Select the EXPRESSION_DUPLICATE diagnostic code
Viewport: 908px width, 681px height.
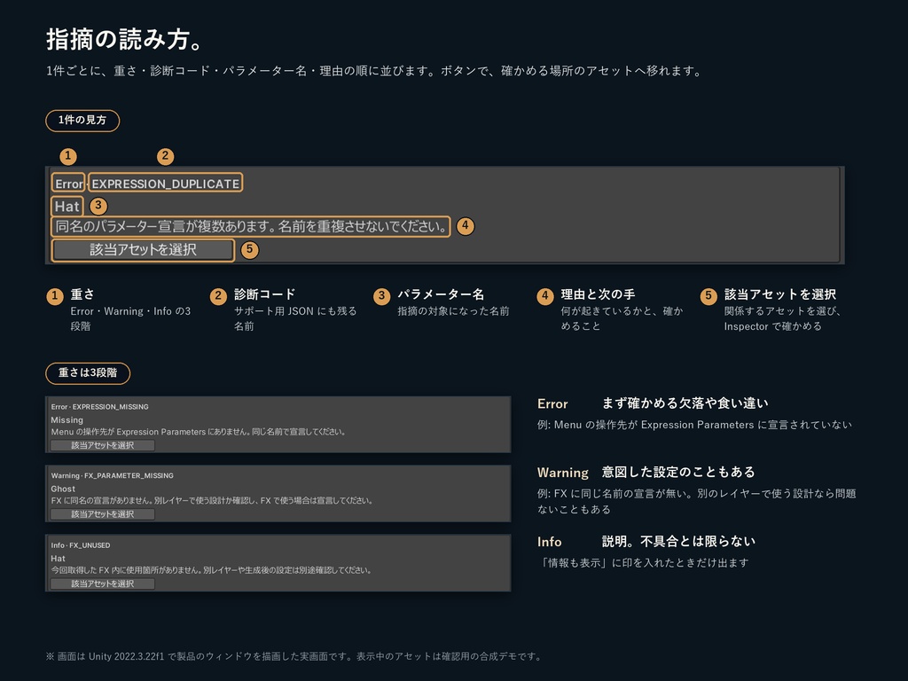point(166,184)
